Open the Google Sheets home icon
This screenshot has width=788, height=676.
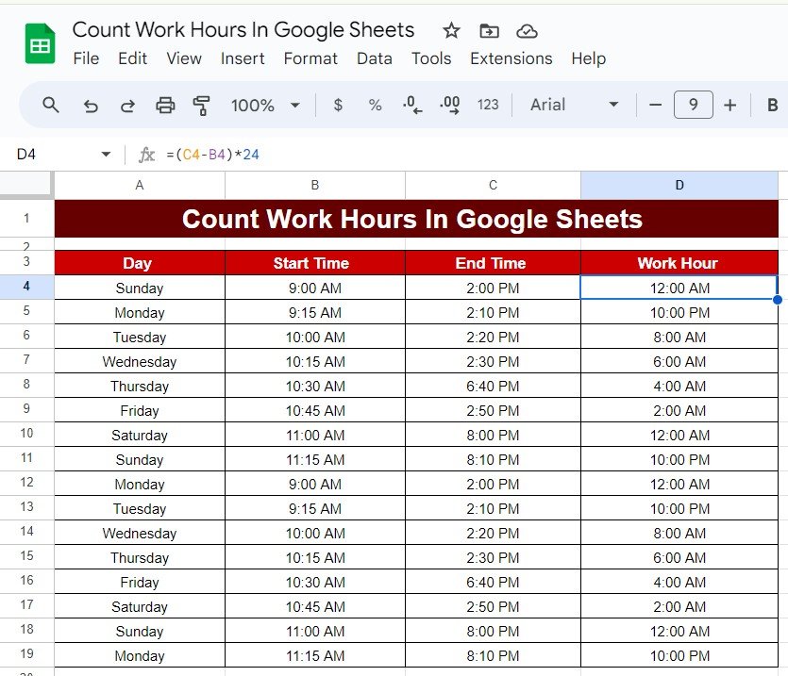pos(40,43)
